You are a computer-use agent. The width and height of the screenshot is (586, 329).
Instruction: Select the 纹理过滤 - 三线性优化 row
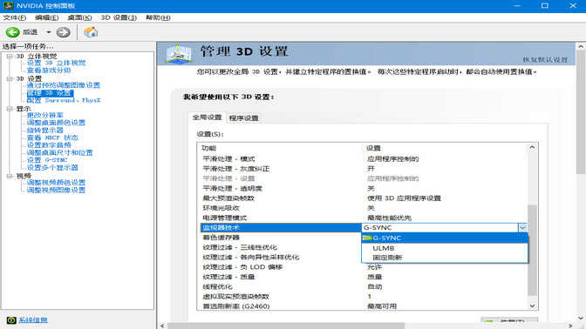tap(281, 247)
